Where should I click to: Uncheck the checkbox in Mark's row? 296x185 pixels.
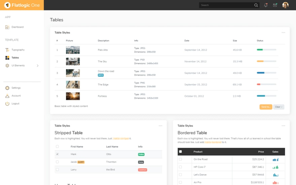pyautogui.click(x=57, y=154)
